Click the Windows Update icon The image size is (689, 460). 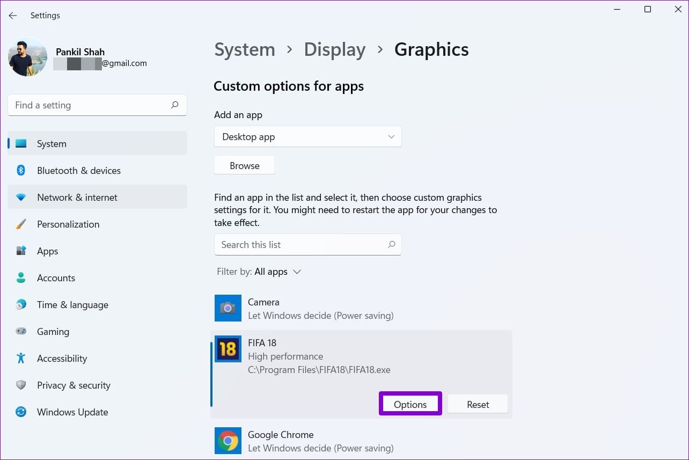(20, 412)
